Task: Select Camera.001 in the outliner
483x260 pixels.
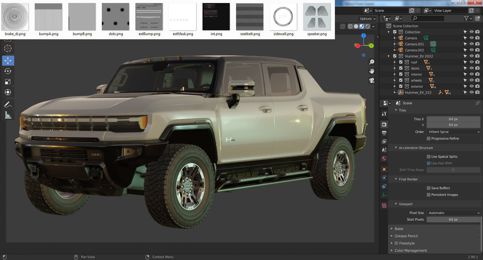Action: [414, 44]
